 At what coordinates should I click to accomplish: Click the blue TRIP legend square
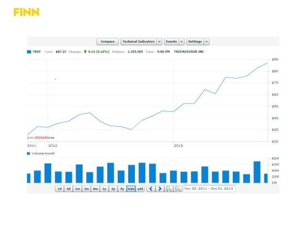(x=29, y=51)
